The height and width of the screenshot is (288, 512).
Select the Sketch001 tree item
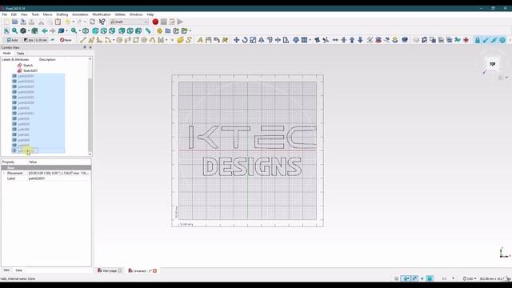(x=30, y=70)
